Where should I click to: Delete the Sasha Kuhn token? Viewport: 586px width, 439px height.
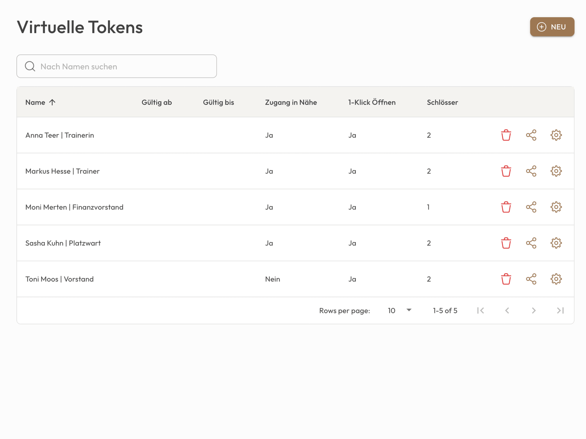pos(506,243)
